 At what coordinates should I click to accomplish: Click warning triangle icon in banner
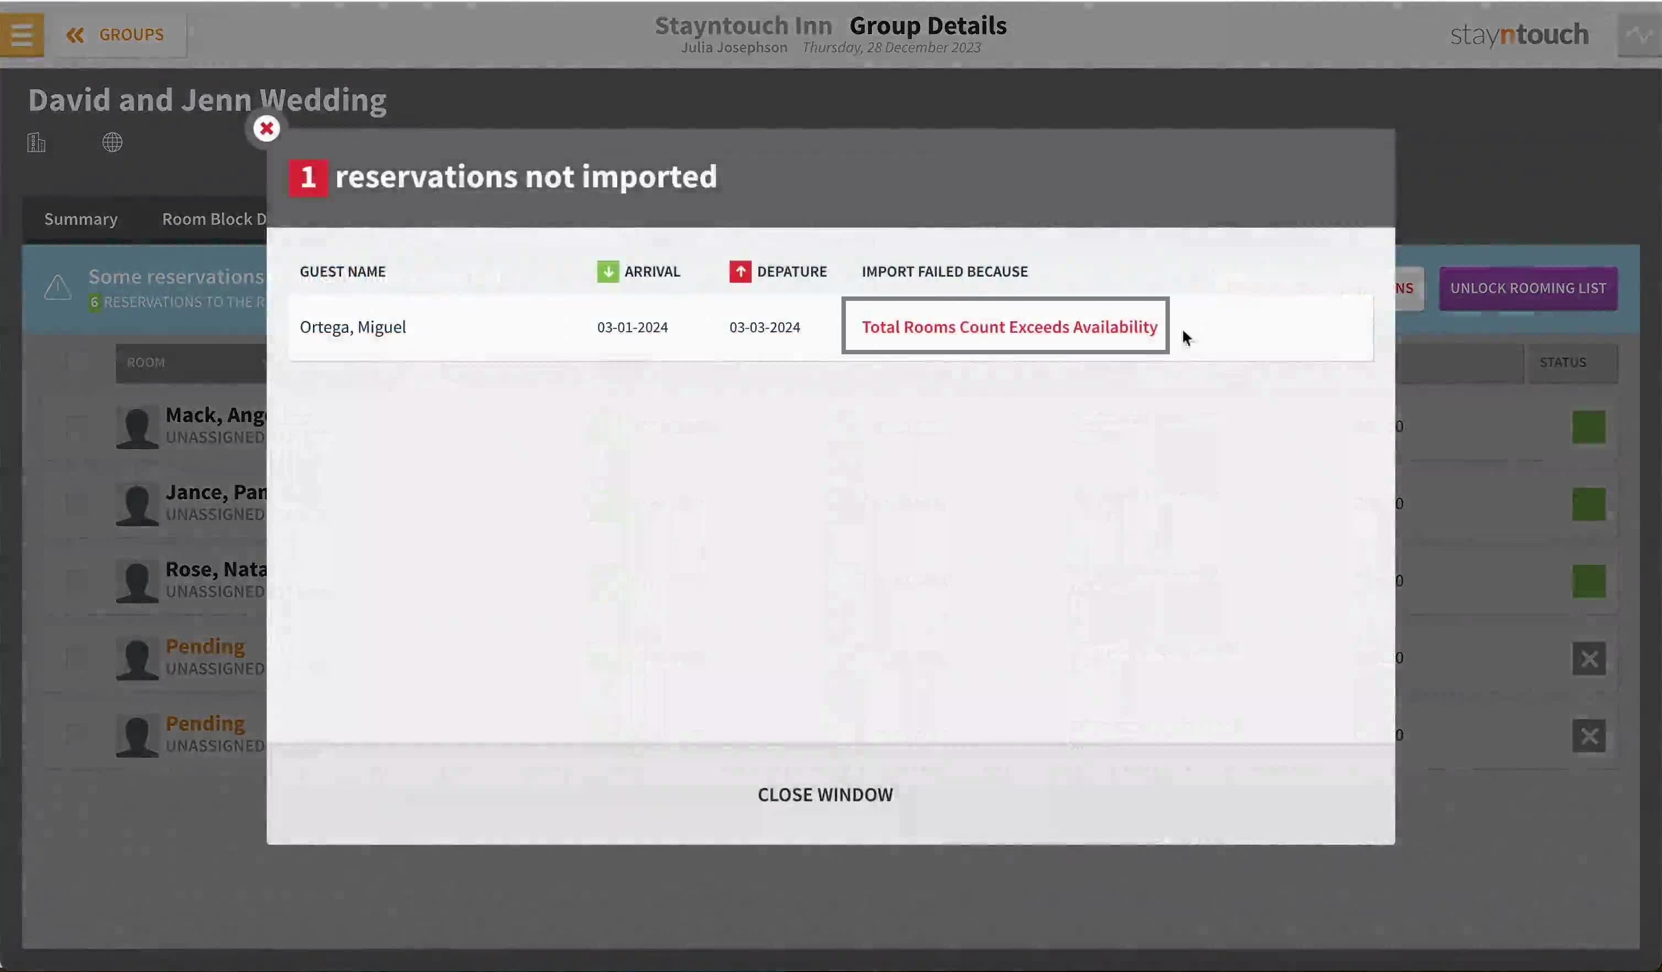coord(58,288)
